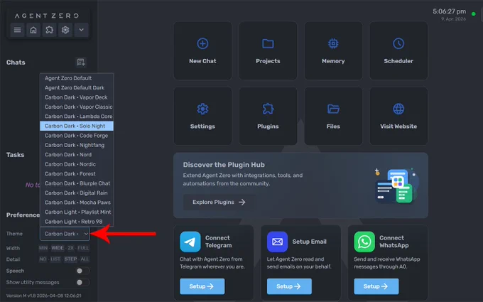Viewport: 483px width, 302px height.
Task: Toggle Show utility messages switch
Action: click(x=82, y=282)
